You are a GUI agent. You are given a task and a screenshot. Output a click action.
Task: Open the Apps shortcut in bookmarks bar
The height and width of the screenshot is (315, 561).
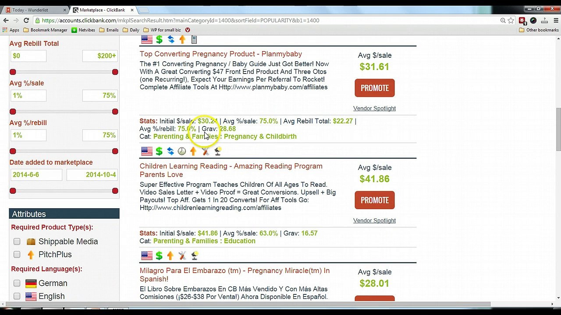[11, 30]
